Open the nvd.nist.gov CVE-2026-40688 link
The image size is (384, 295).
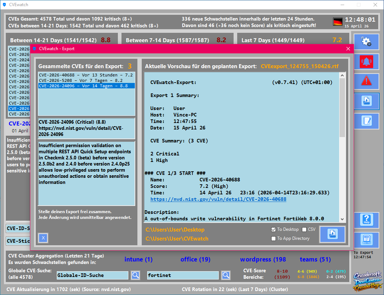[x=218, y=199]
